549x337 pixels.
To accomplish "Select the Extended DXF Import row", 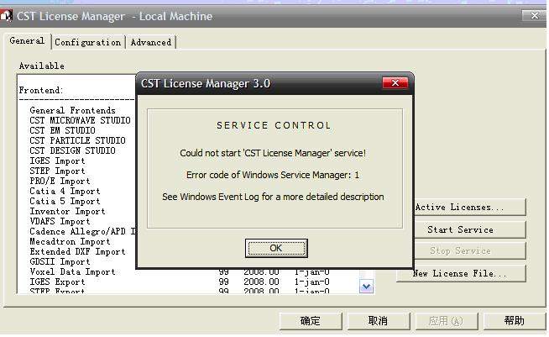I will pos(77,252).
